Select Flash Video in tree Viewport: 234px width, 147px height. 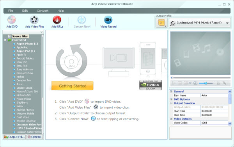[x=23, y=117]
